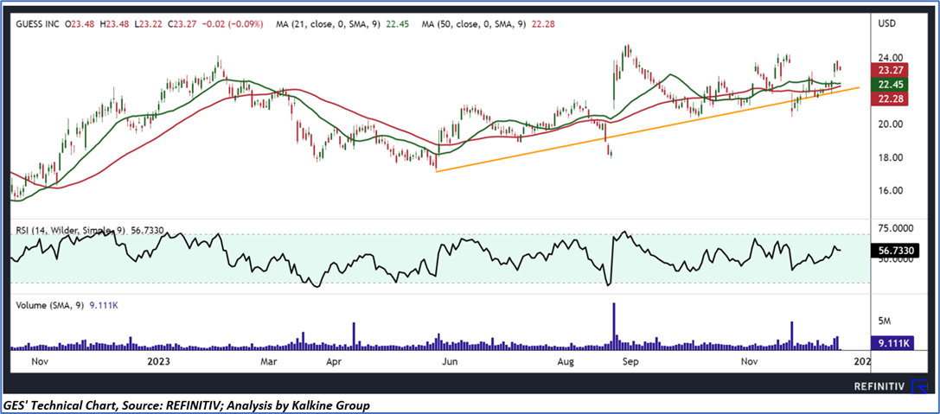Click the Refinitiv logo icon

pos(918,387)
